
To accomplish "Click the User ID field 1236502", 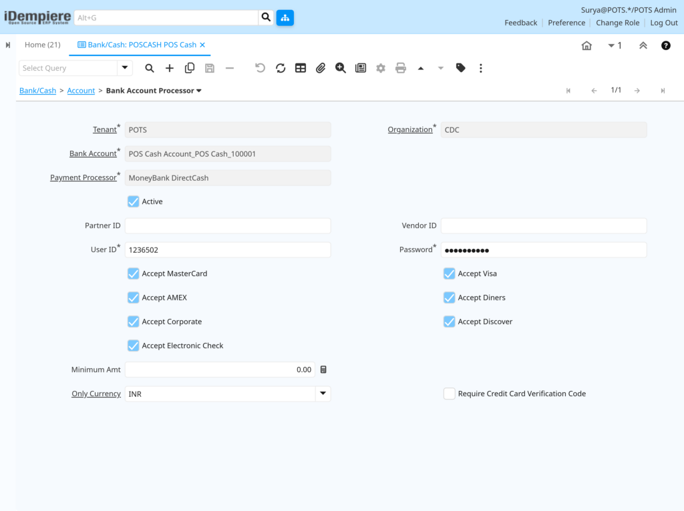I will (228, 249).
